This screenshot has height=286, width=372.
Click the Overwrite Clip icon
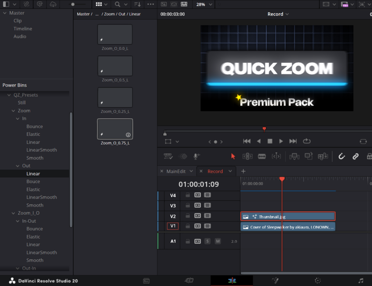click(x=308, y=156)
